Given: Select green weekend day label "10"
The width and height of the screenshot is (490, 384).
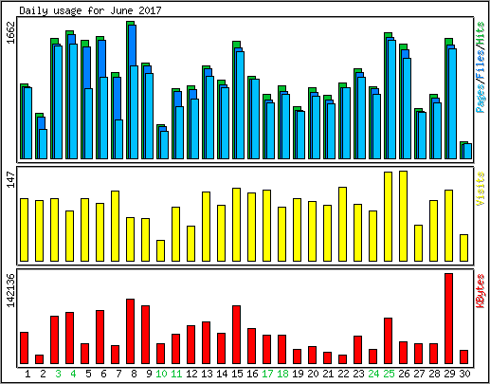Looking at the screenshot, I should point(161,374).
